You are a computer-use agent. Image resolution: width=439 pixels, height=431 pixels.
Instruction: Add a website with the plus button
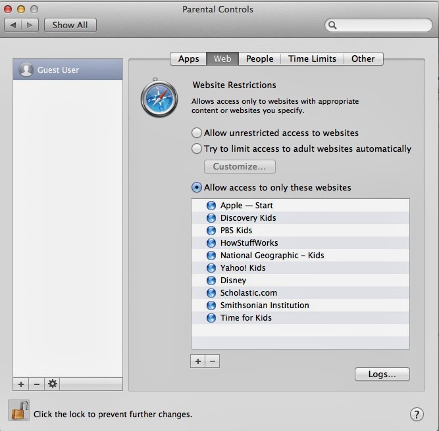[198, 361]
